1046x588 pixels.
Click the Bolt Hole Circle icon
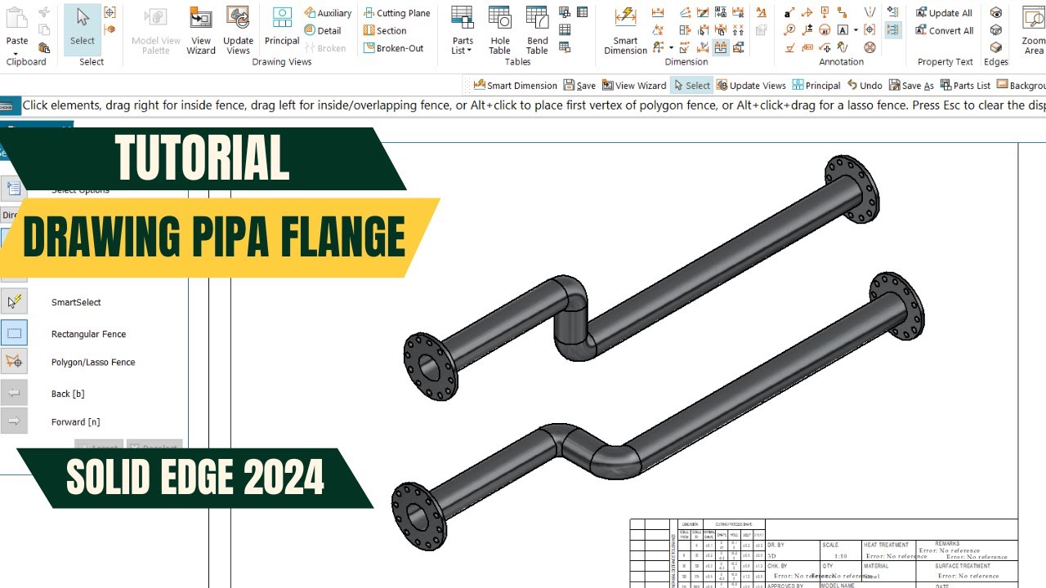pyautogui.click(x=869, y=48)
